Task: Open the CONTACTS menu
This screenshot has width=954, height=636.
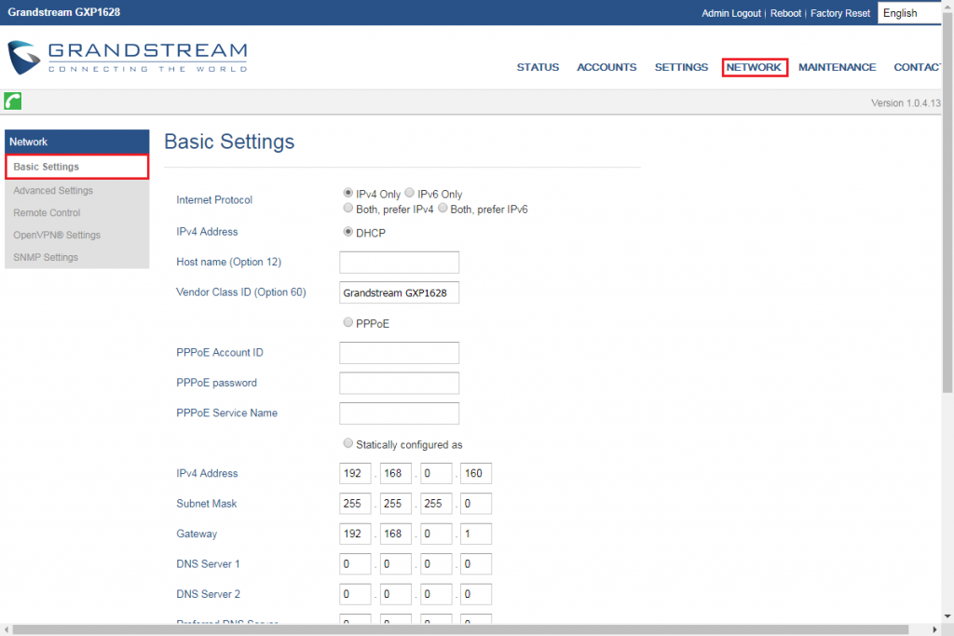Action: (918, 67)
